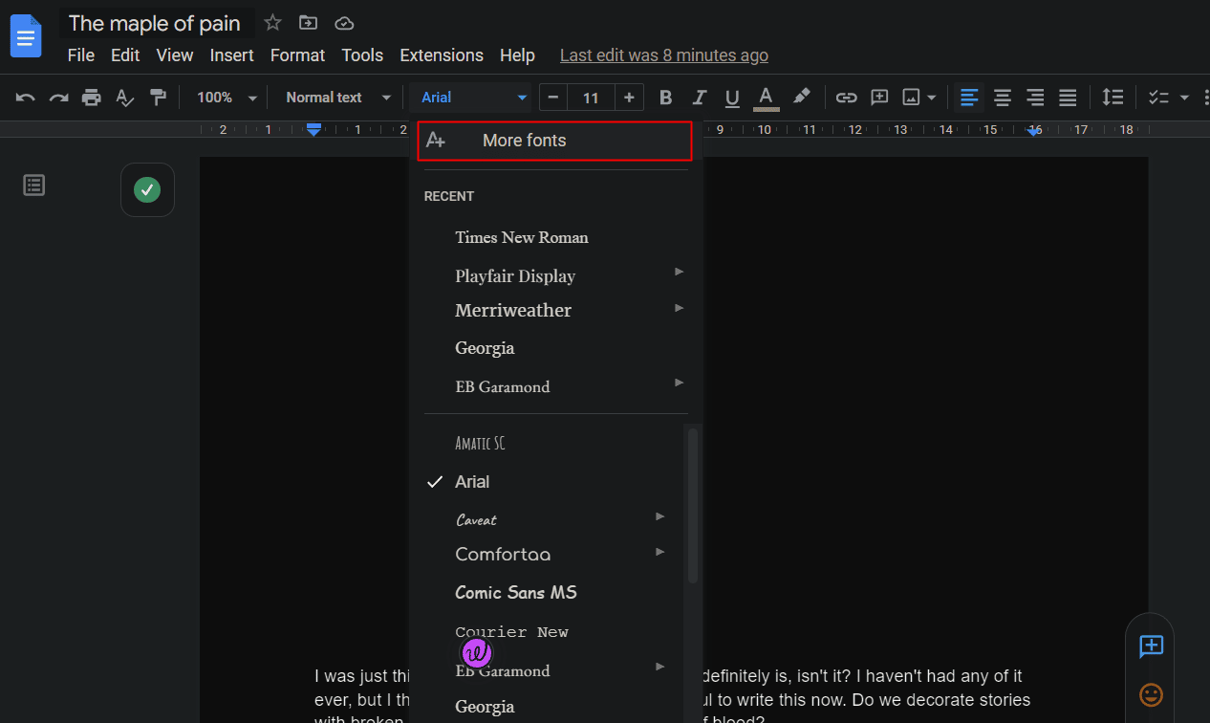Screen dimensions: 1210x723
Task: Align text left
Action: pos(969,98)
